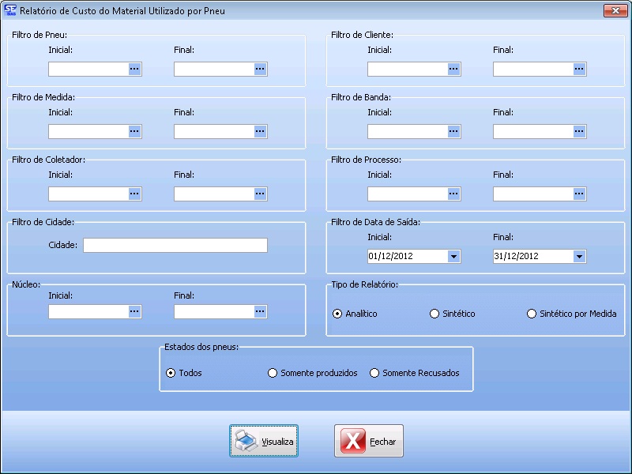Click ellipsis button for Filtro de Banda Inicial
The image size is (632, 474).
(453, 132)
